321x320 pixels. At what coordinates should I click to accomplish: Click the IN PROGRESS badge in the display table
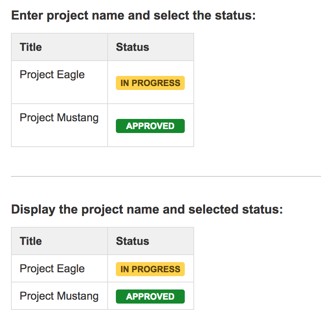[x=150, y=269]
